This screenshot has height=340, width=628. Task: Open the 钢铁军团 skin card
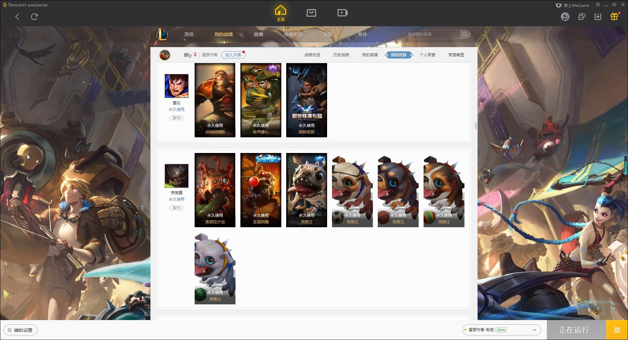(306, 100)
